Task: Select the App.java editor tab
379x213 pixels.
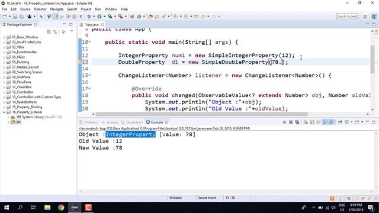Action: [92, 25]
